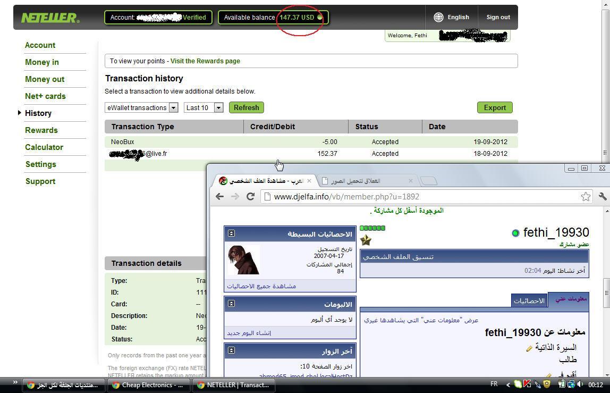
Task: Click the NETELLER logo
Action: click(50, 18)
